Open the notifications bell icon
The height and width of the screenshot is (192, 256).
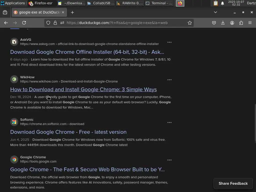click(222, 3)
